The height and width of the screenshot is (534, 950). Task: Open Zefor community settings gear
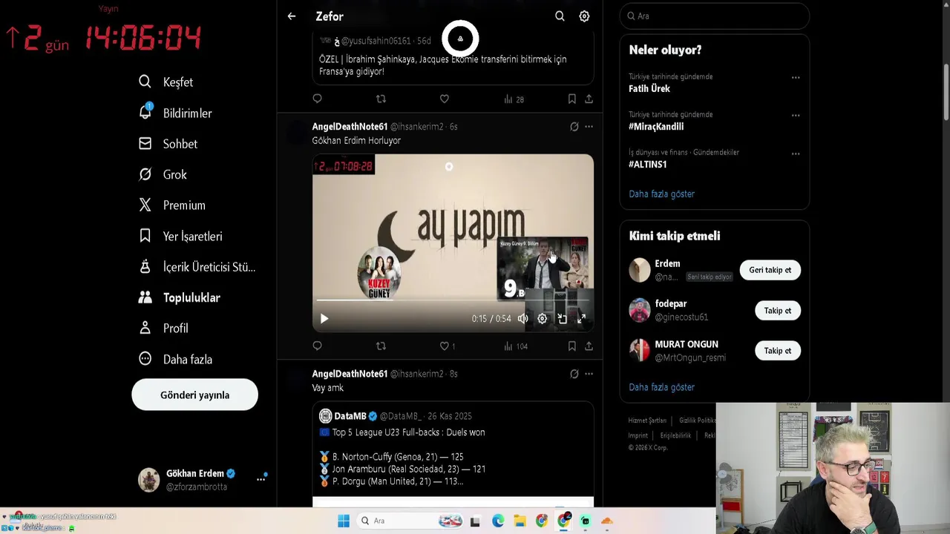584,16
